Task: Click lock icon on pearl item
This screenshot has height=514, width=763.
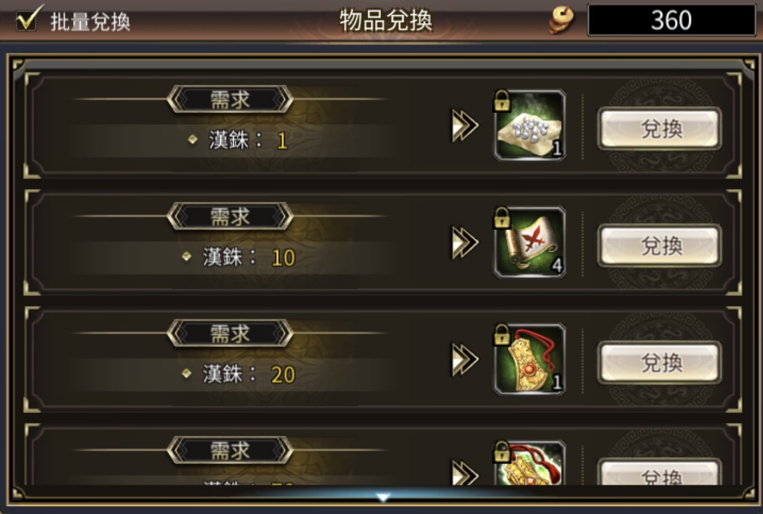Action: click(x=500, y=102)
